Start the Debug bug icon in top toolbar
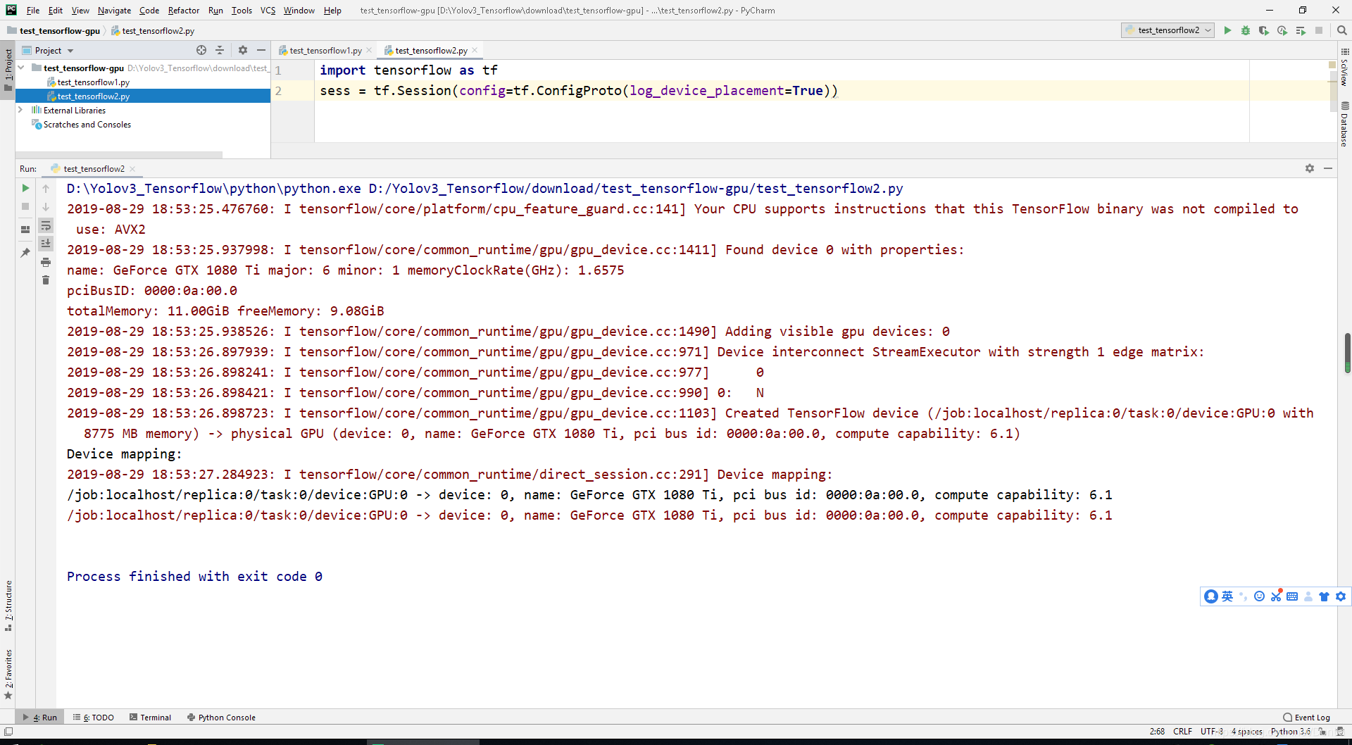The height and width of the screenshot is (745, 1352). (1246, 30)
